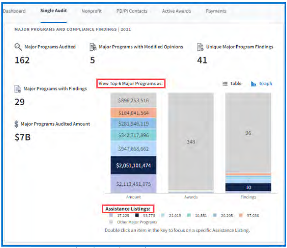This screenshot has height=248, width=287.
Task: Switch to Table view
Action: pyautogui.click(x=232, y=84)
